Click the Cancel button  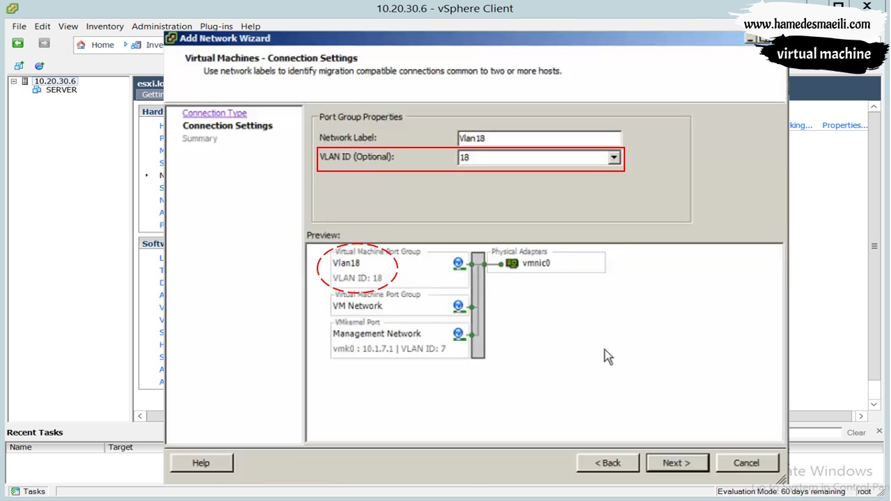(746, 463)
